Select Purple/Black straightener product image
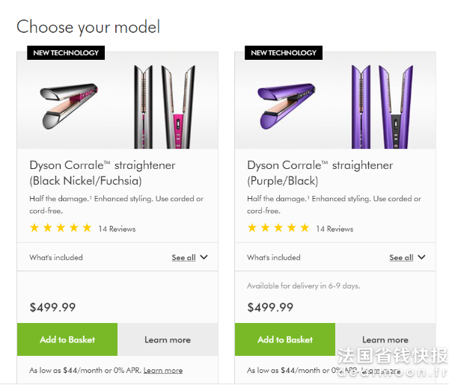Viewport: 449px width, 385px height. (x=335, y=100)
